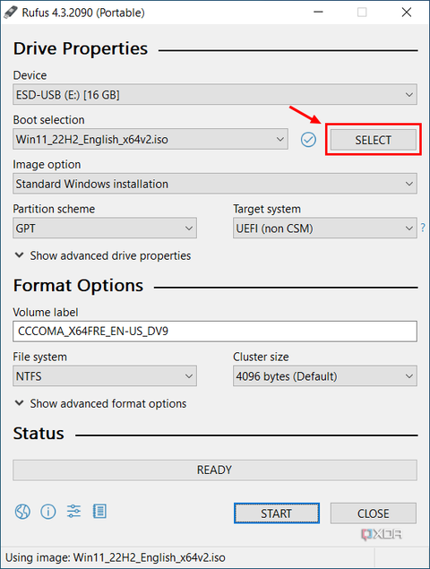Open the Cluster size dropdown
This screenshot has width=430, height=569.
pos(325,376)
